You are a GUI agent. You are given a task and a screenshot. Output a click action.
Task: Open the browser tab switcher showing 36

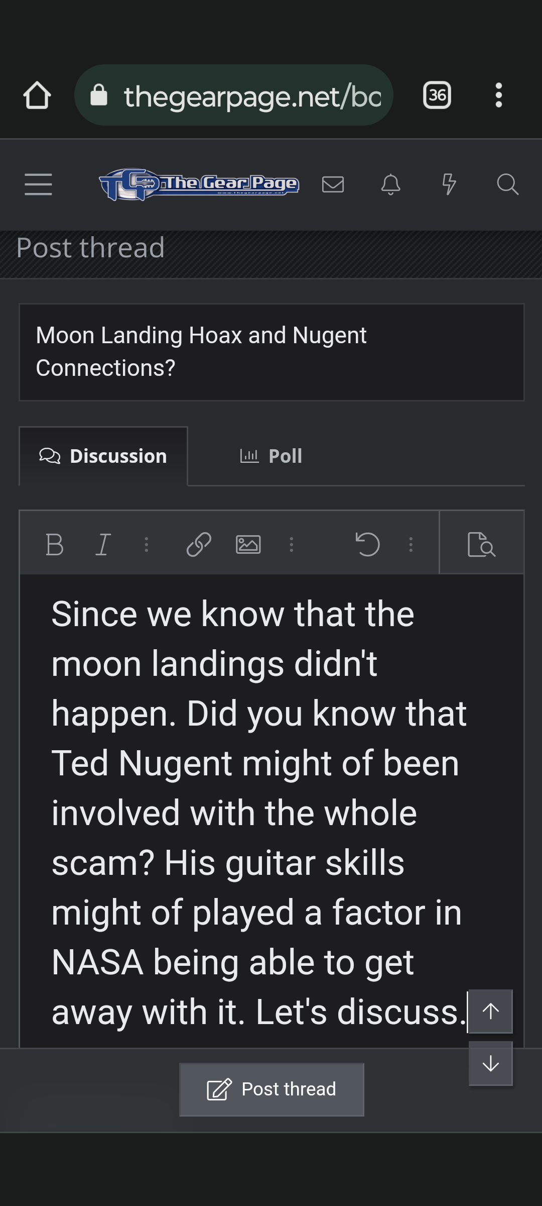(x=437, y=95)
